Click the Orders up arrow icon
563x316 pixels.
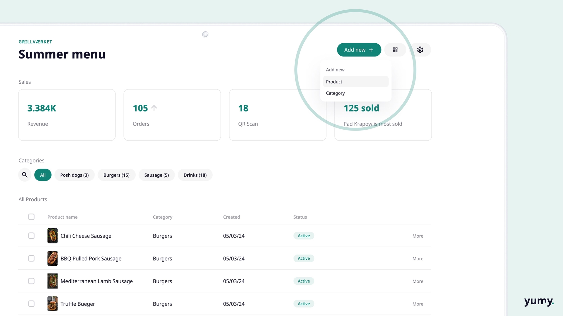pyautogui.click(x=154, y=108)
